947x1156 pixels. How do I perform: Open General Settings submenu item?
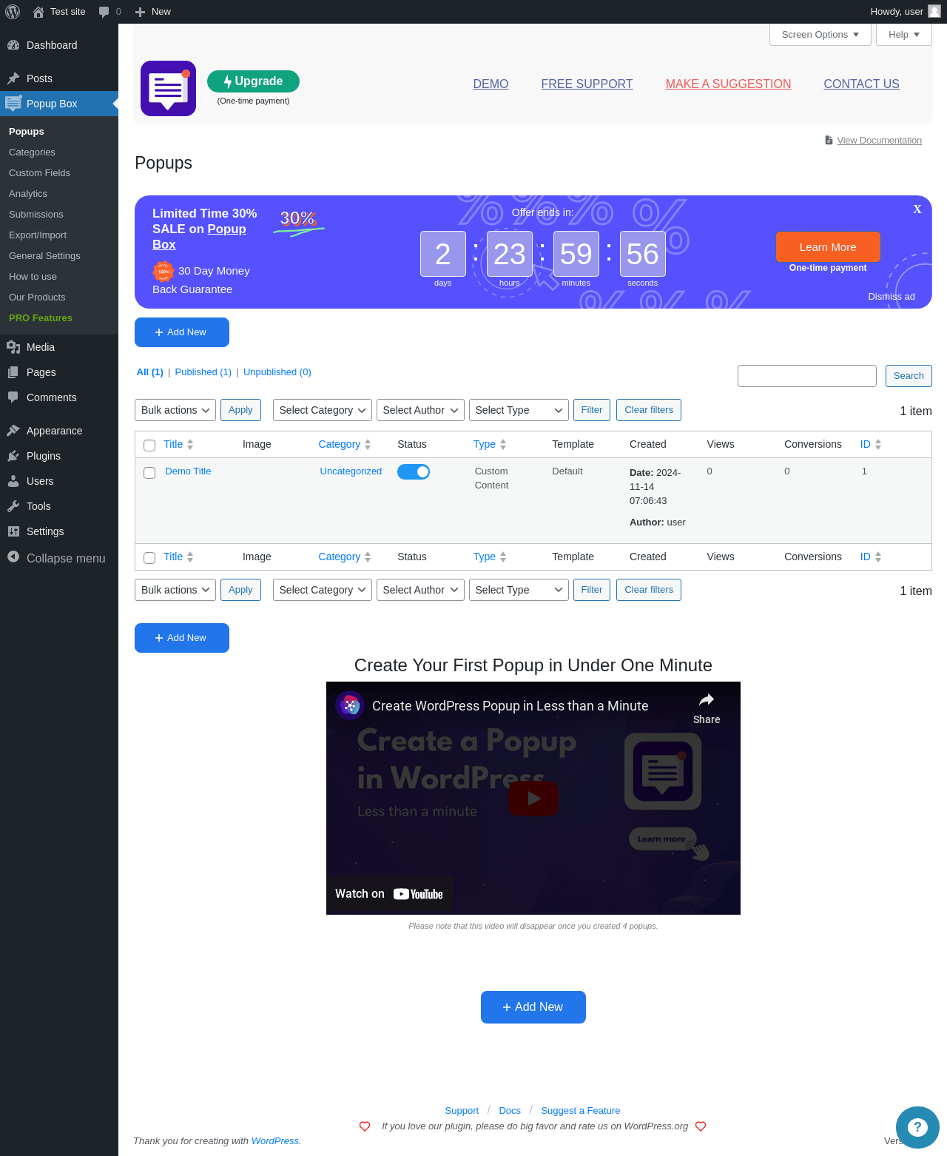pyautogui.click(x=44, y=256)
